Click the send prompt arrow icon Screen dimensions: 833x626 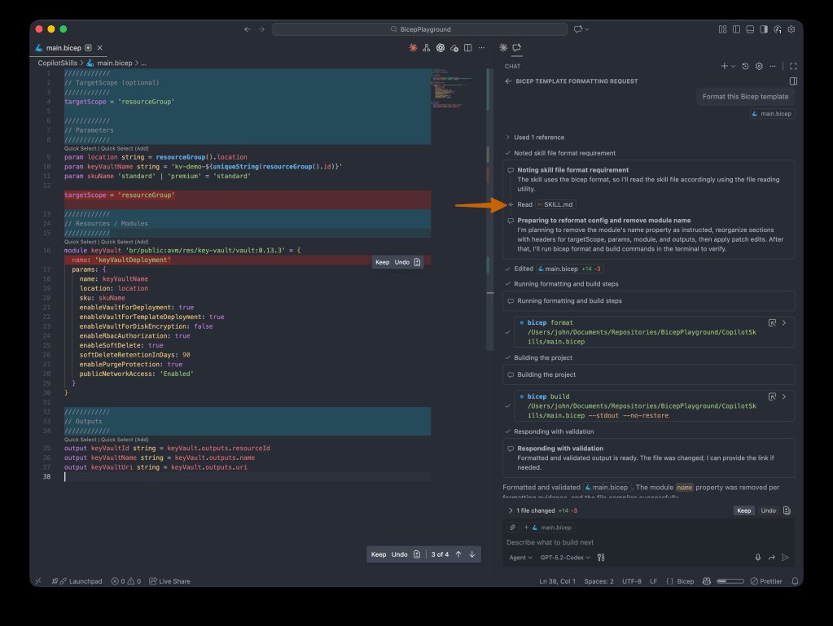[786, 558]
